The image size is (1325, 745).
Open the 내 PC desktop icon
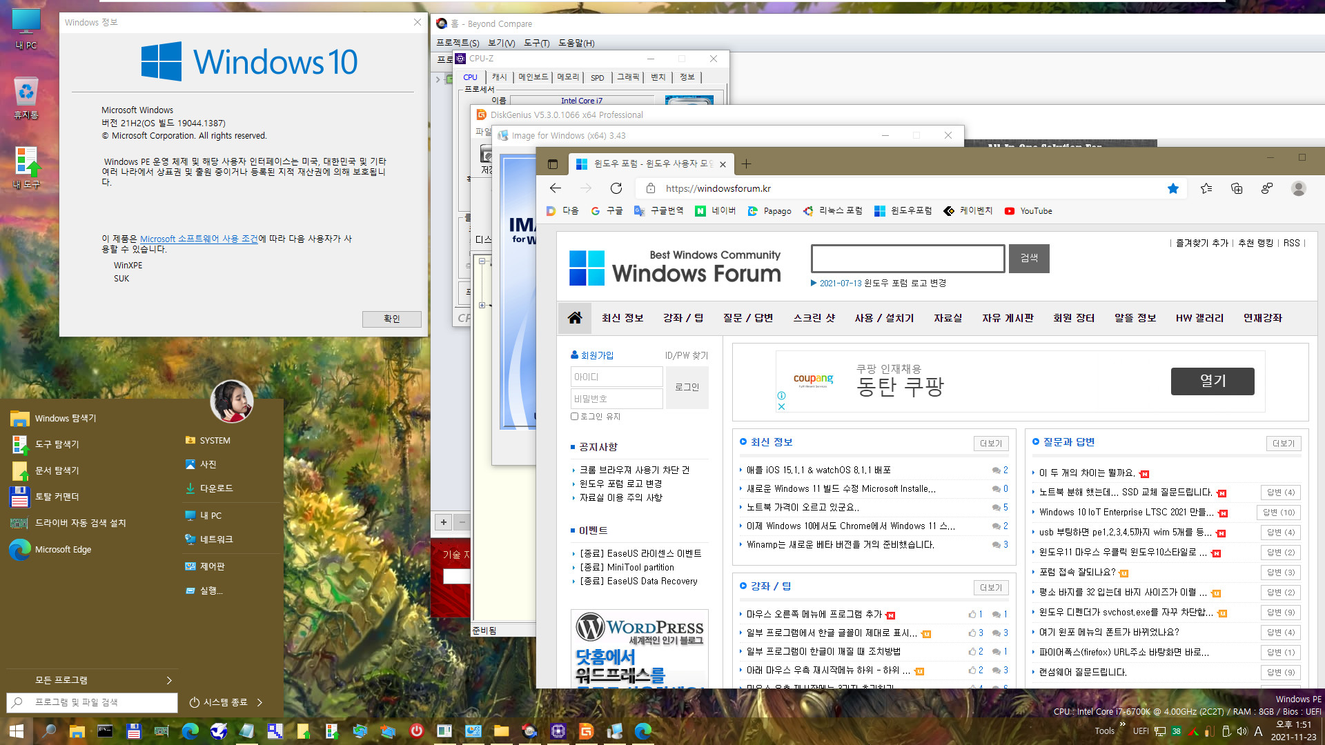tap(26, 29)
